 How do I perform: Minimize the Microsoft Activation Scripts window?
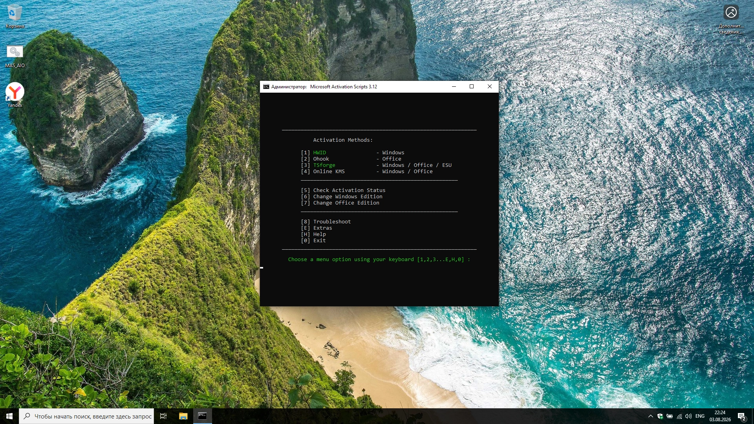[454, 87]
